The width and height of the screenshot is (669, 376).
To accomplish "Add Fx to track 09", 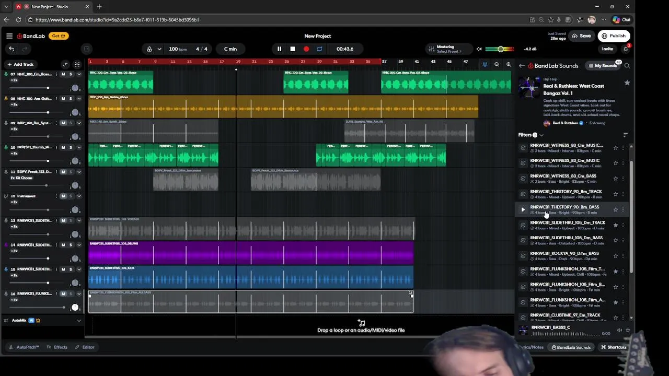I will coord(14,129).
